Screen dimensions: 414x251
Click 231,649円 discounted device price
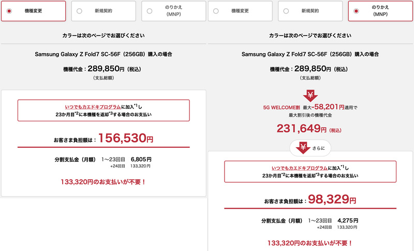302,129
